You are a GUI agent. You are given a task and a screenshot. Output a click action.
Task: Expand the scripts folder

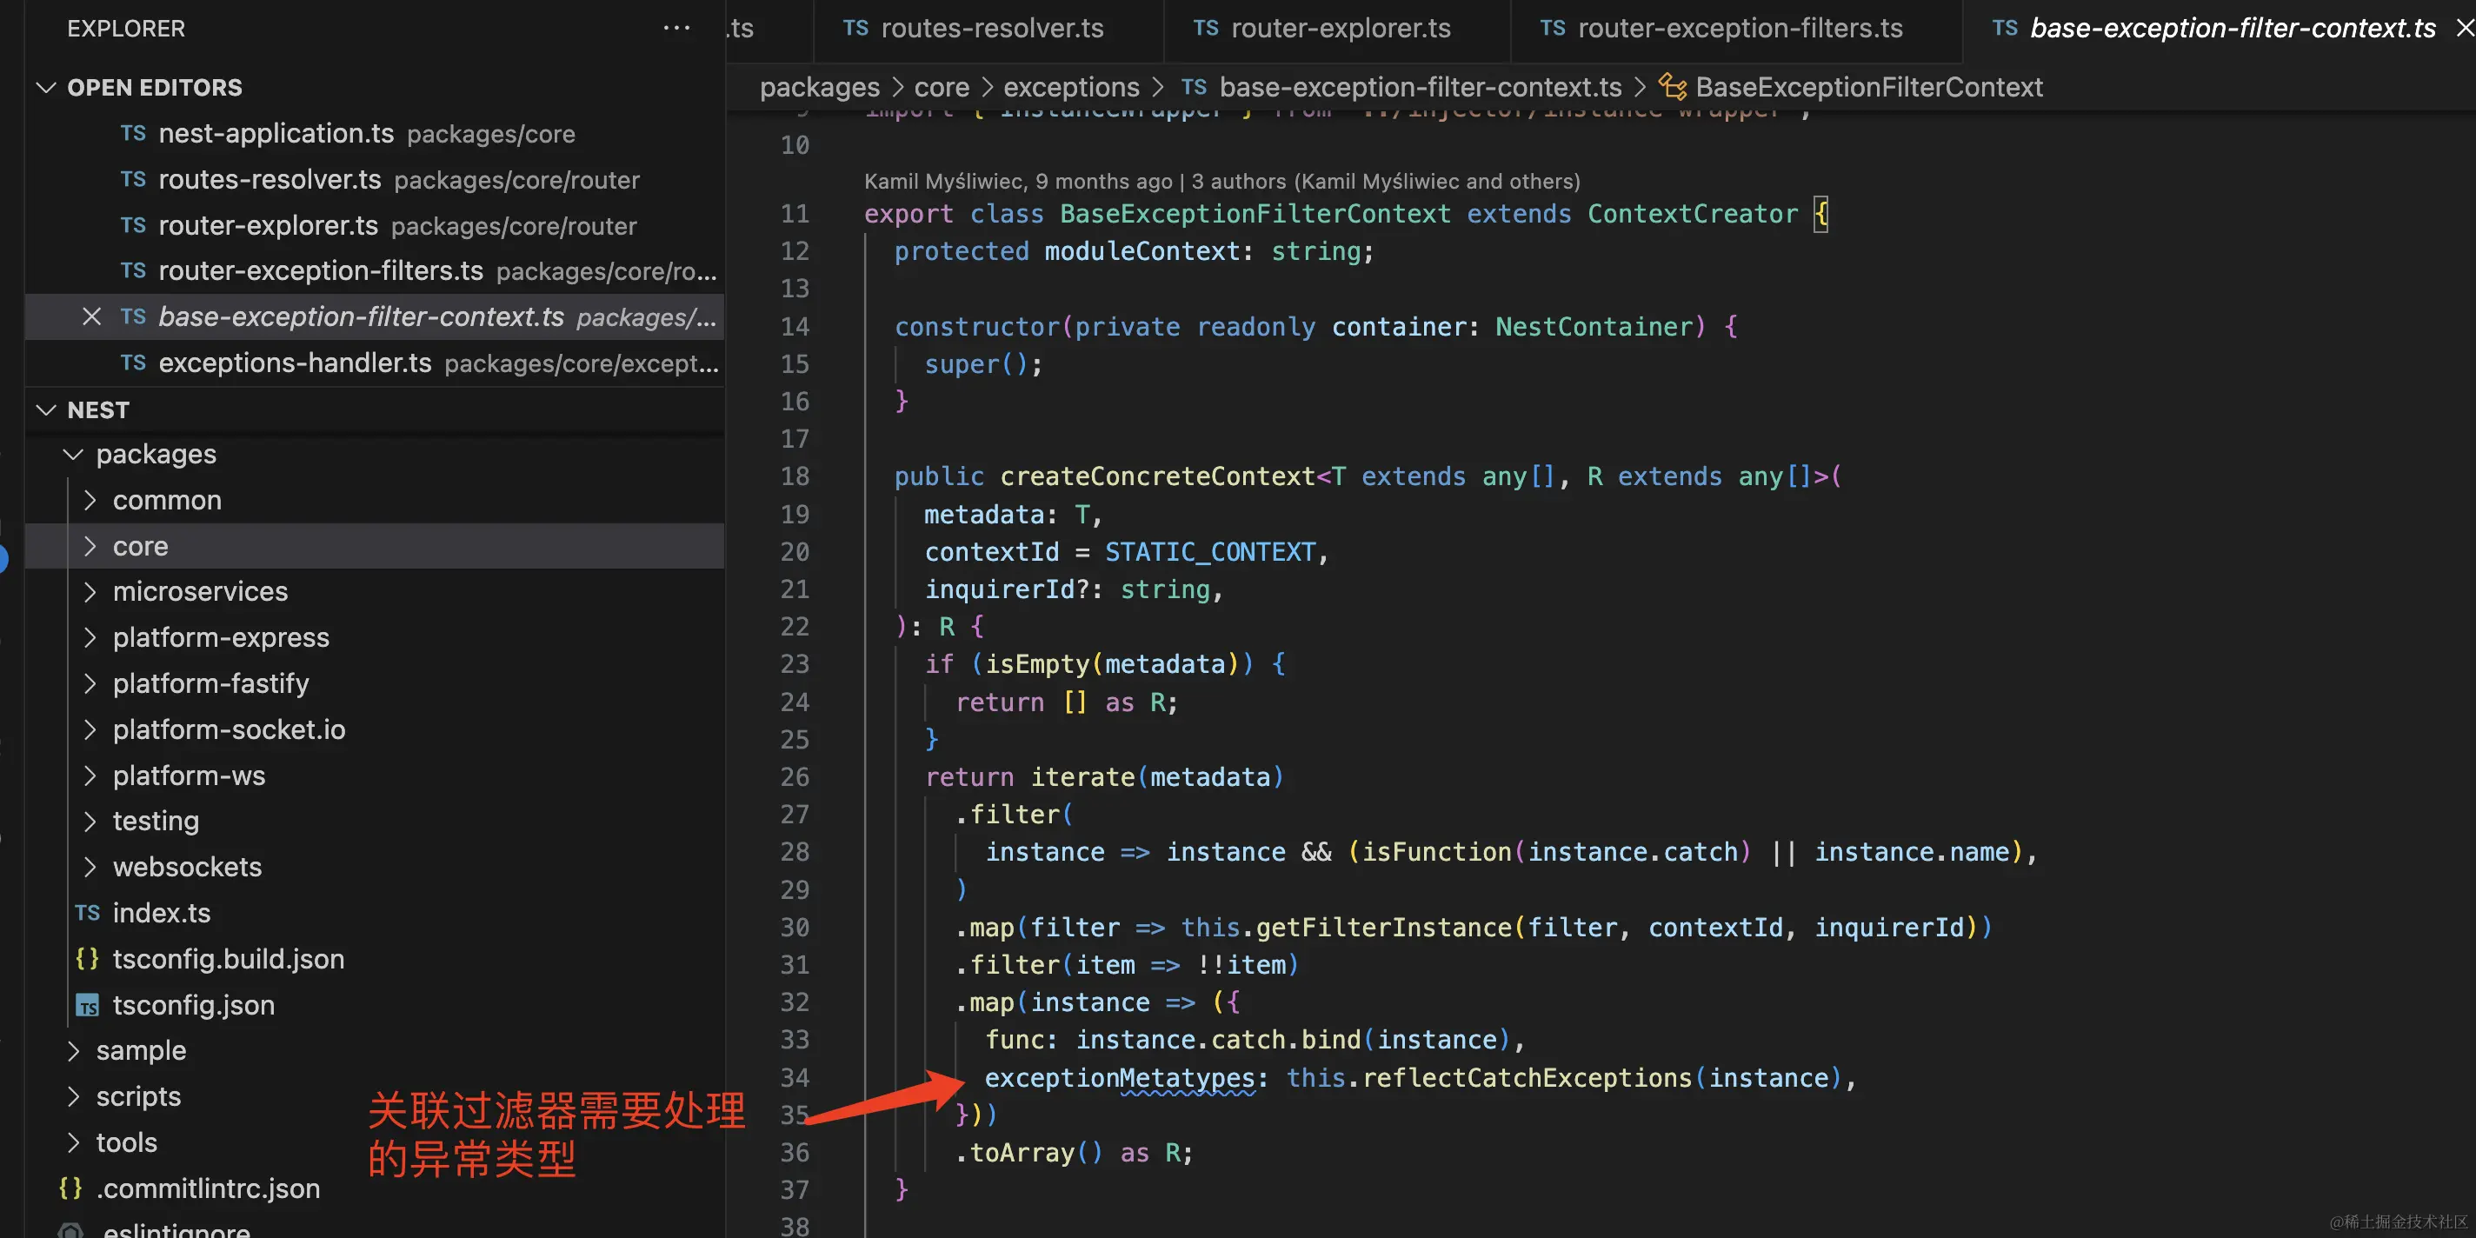(73, 1096)
